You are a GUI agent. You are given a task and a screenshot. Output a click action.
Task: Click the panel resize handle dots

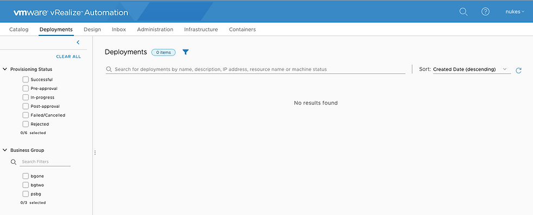point(95,153)
